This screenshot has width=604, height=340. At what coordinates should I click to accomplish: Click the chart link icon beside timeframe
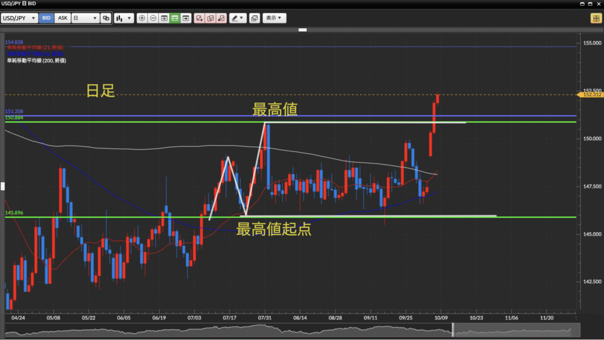click(106, 18)
